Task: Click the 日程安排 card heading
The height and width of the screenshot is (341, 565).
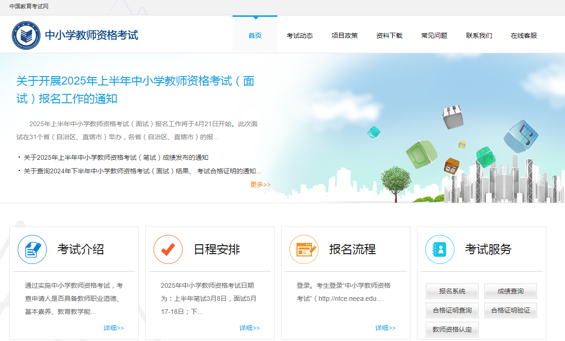Action: click(217, 249)
